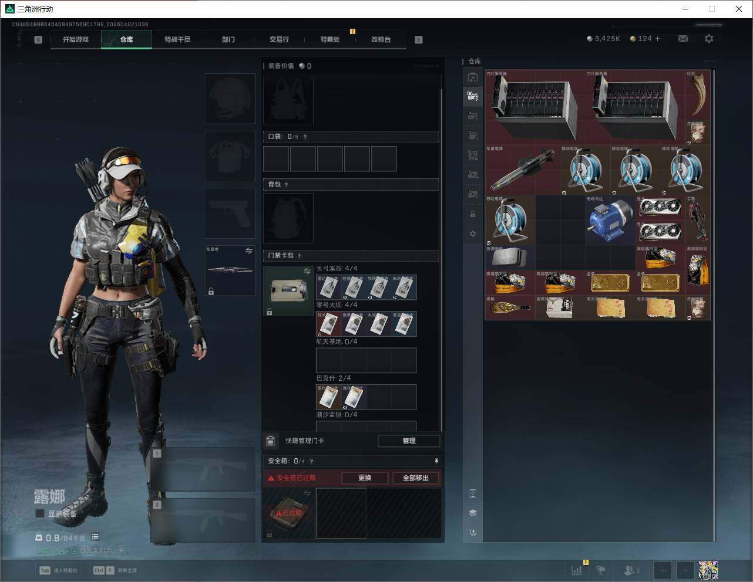Click the Ctrl F 转移全部 shortcut

click(x=115, y=570)
